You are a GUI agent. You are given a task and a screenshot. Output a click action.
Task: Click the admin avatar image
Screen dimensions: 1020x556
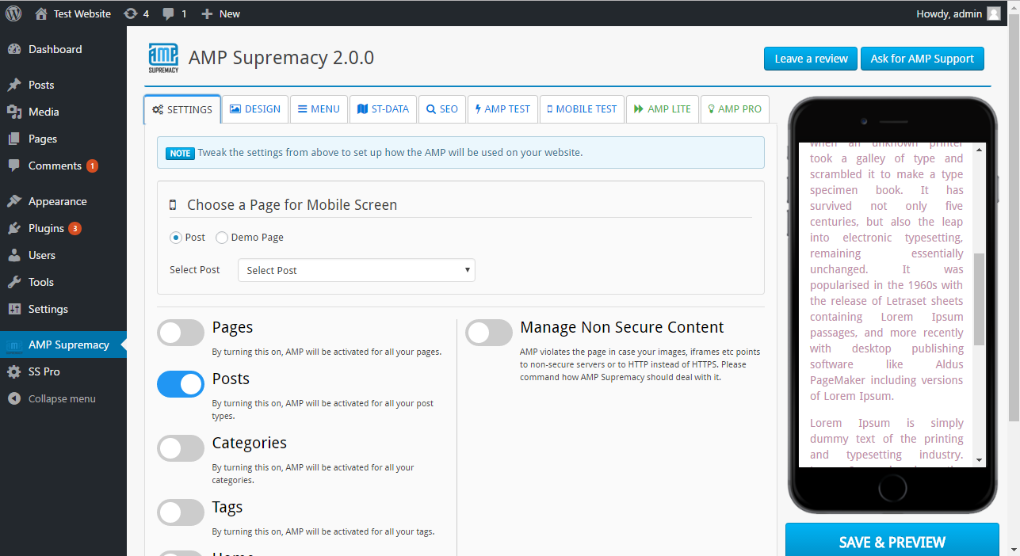coord(994,13)
